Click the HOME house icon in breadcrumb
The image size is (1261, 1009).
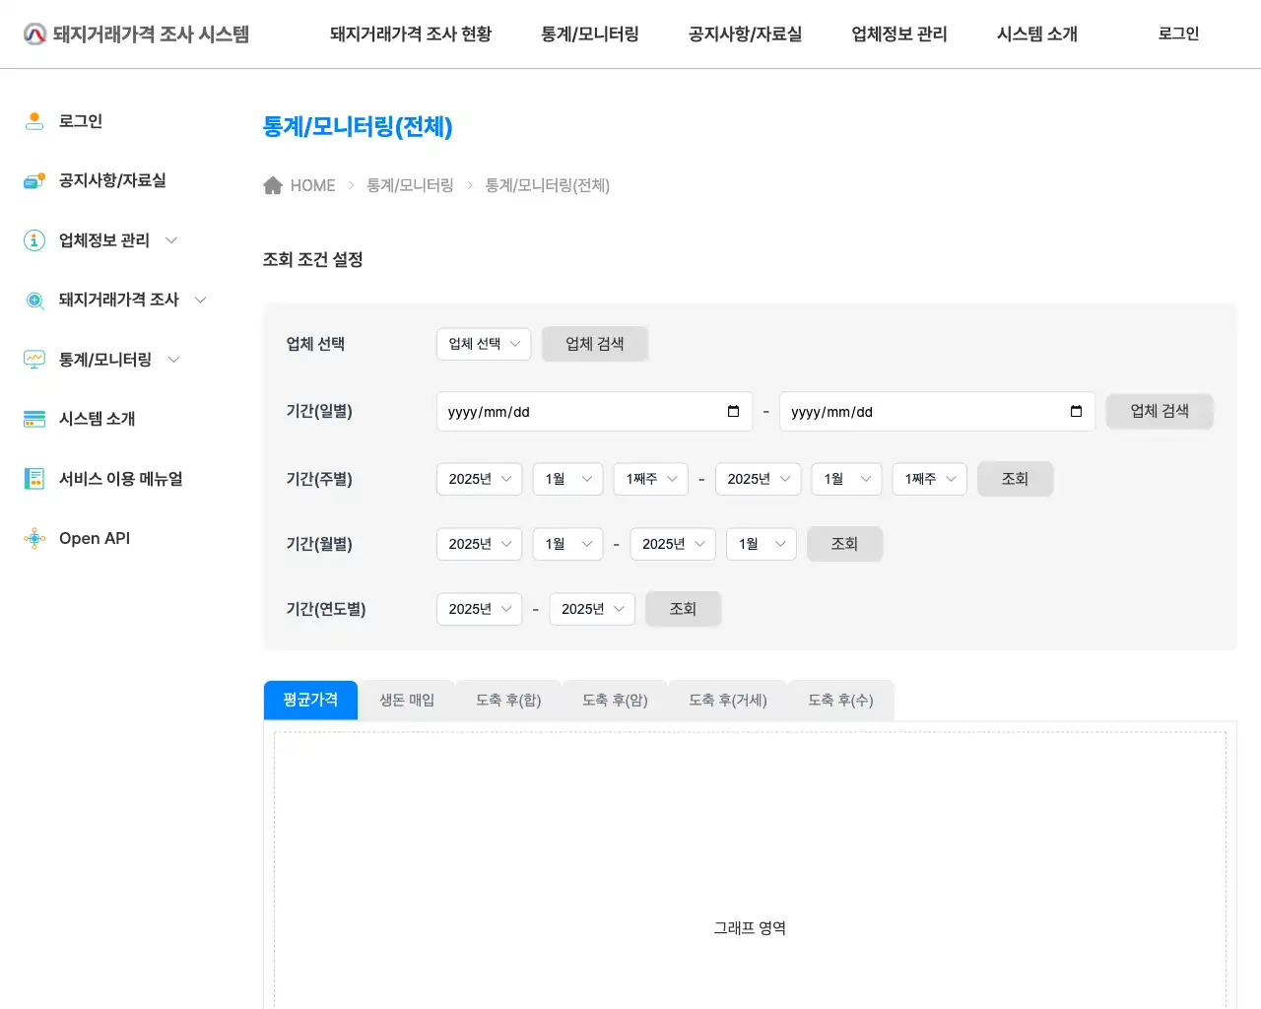pyautogui.click(x=273, y=184)
